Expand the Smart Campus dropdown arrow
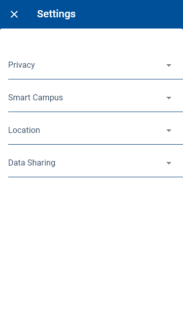Screen dimensions: 183x326 click(169, 98)
